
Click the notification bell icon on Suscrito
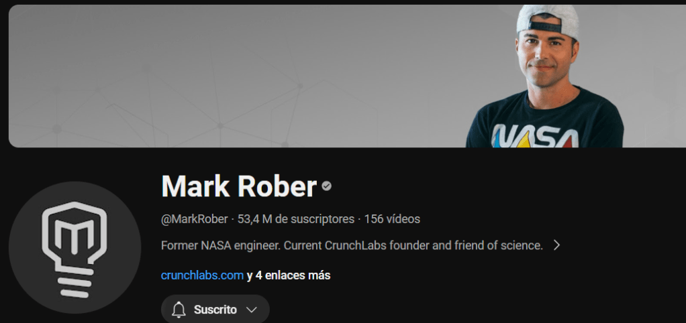(178, 310)
